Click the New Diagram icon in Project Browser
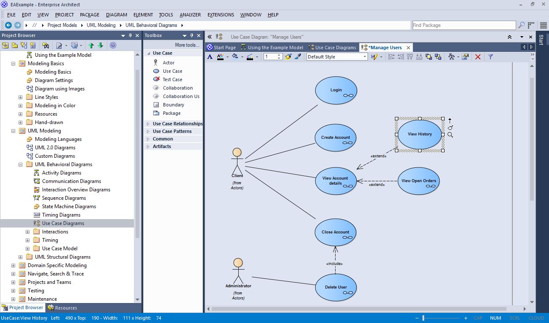The height and width of the screenshot is (323, 549). tap(24, 45)
